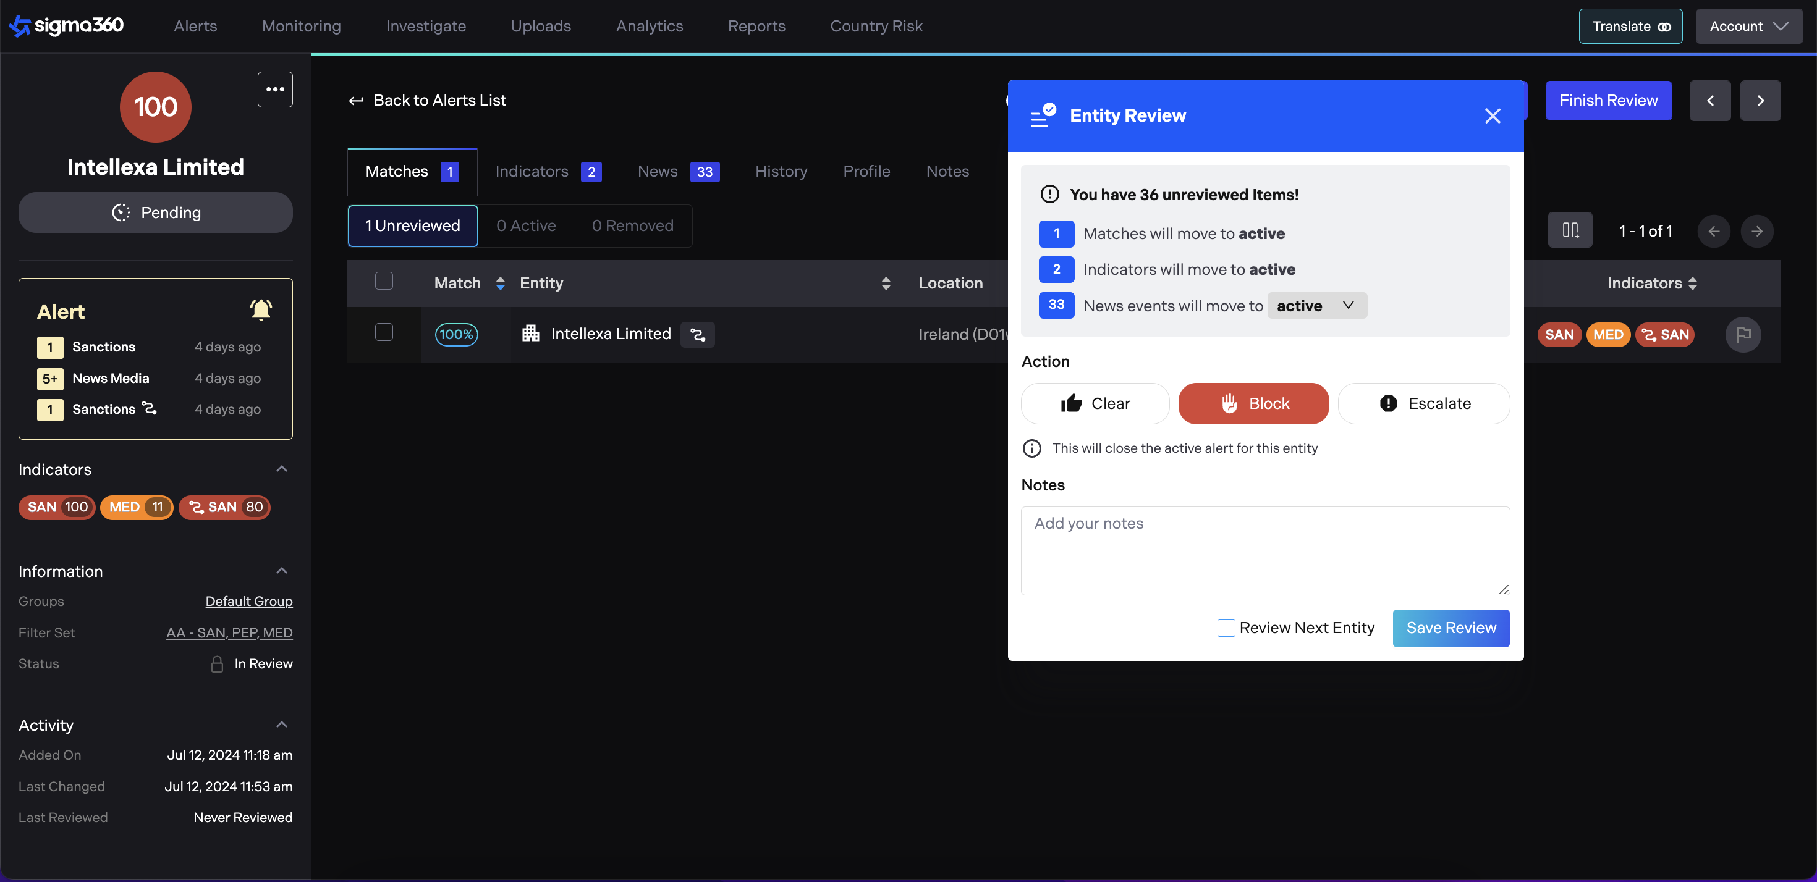
Task: Open the three-dots entity options menu
Action: pyautogui.click(x=275, y=90)
